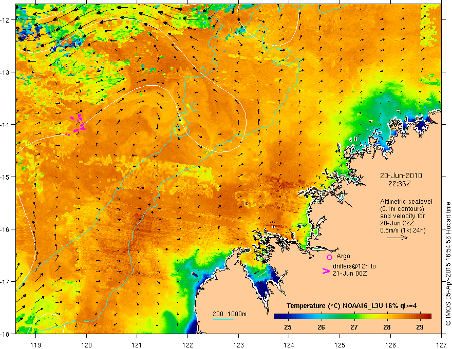Click the -12 latitude axis label
The width and height of the screenshot is (452, 349).
click(6, 20)
